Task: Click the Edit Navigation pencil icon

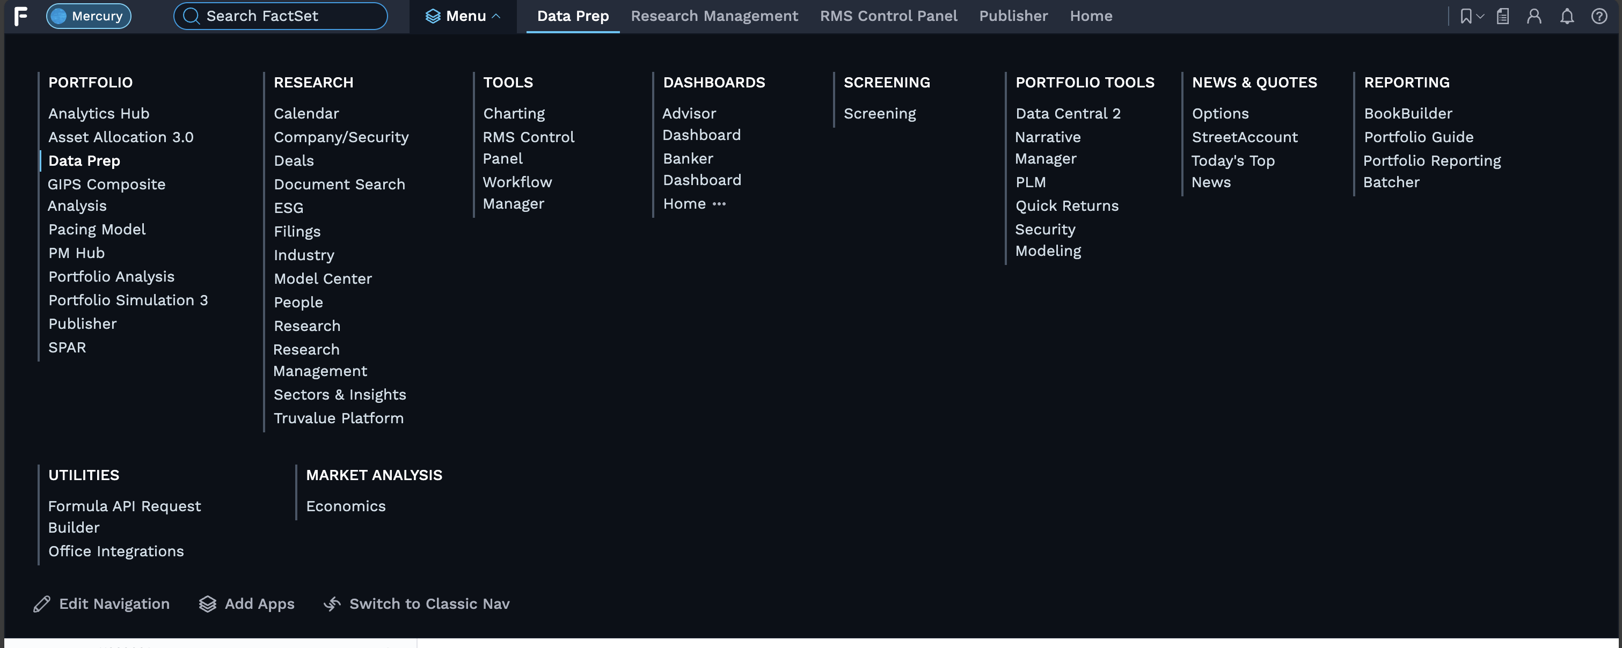Action: [41, 604]
